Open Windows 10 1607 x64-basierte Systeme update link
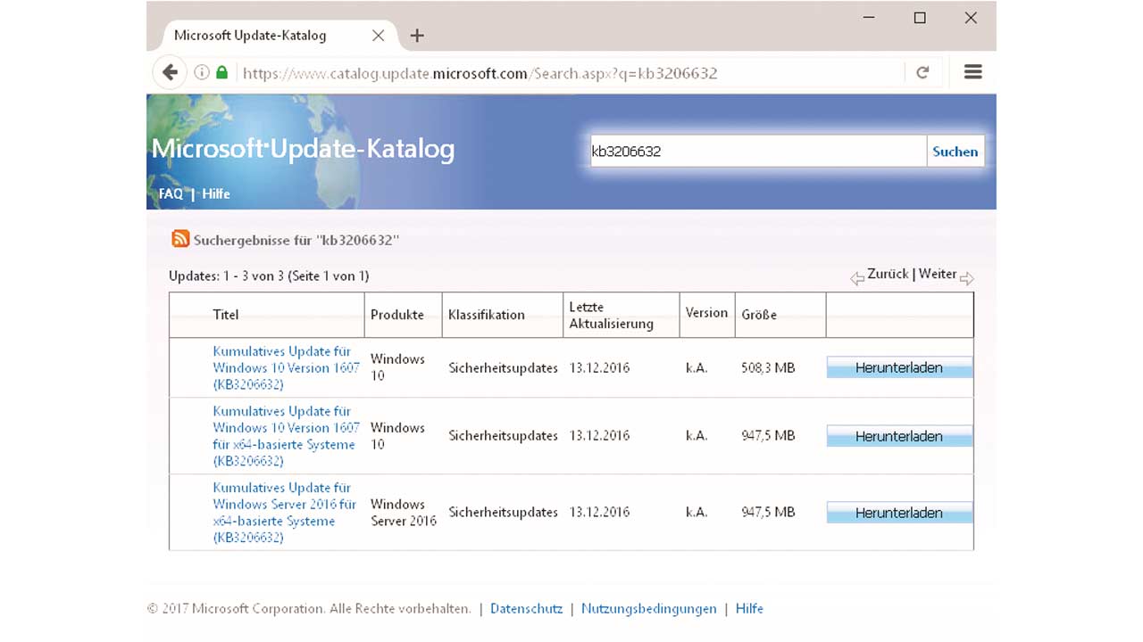This screenshot has height=642, width=1143. click(x=286, y=436)
